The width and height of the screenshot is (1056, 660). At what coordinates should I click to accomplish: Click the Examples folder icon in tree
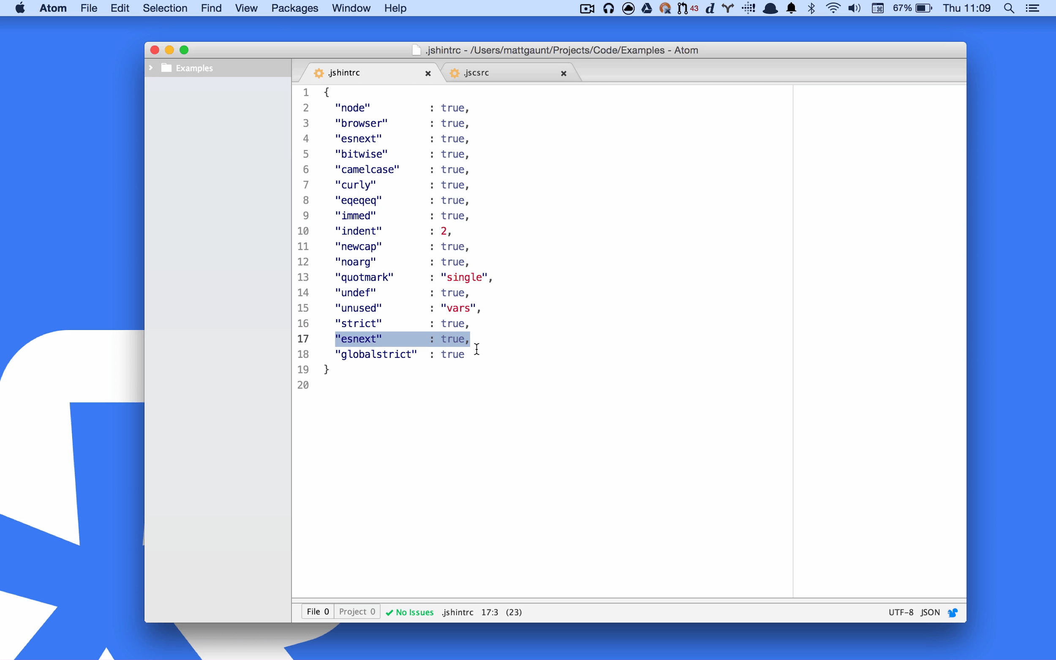166,68
